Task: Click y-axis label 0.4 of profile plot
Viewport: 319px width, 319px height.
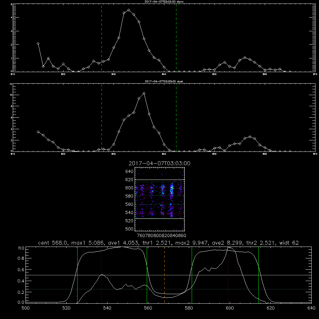Action: [21, 281]
